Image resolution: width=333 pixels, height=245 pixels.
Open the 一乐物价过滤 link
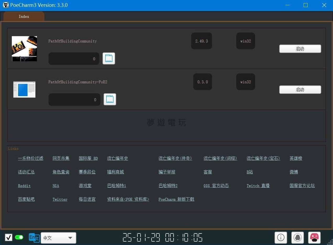(x=30, y=159)
